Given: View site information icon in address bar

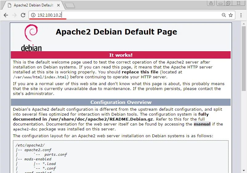Looking at the screenshot, I should pyautogui.click(x=33, y=15).
